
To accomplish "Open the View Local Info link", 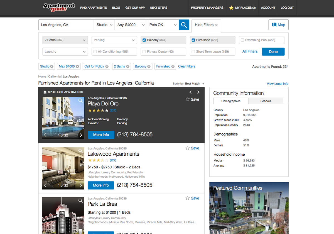I will click(277, 84).
